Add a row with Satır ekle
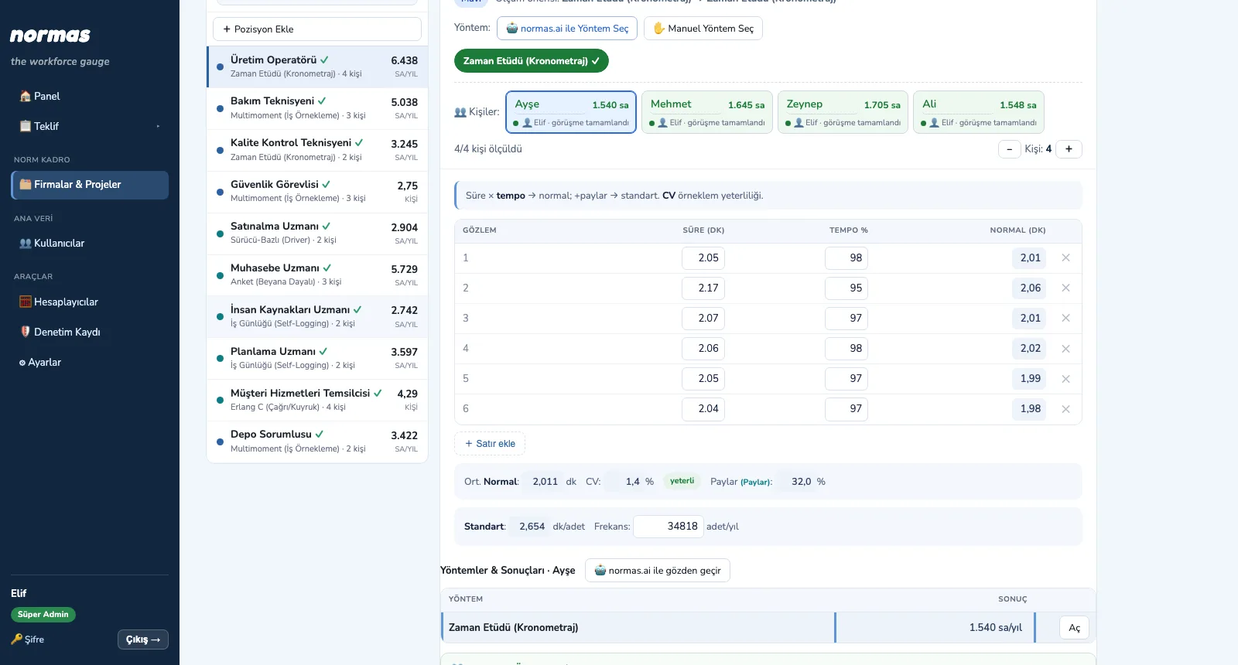 pos(490,444)
